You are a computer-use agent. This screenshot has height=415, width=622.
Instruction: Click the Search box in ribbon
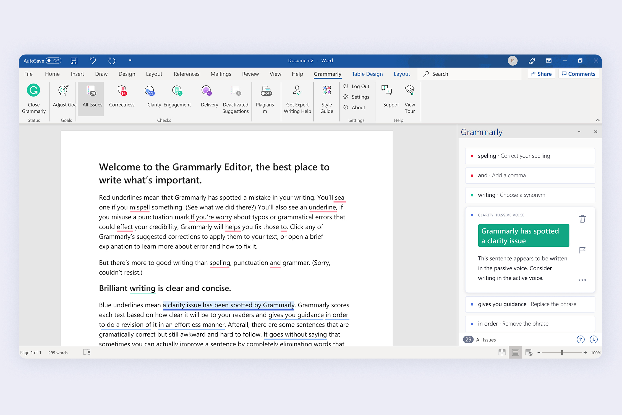(470, 74)
